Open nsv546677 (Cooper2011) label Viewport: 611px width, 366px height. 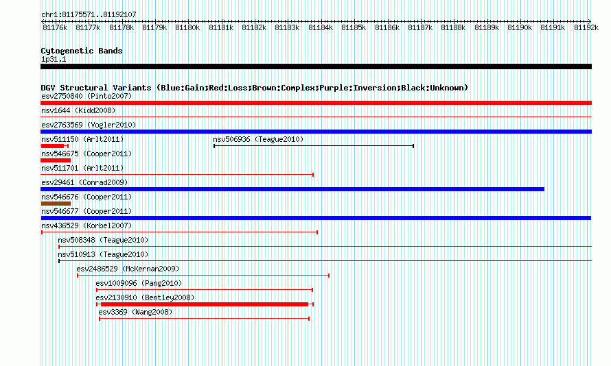[x=87, y=211]
